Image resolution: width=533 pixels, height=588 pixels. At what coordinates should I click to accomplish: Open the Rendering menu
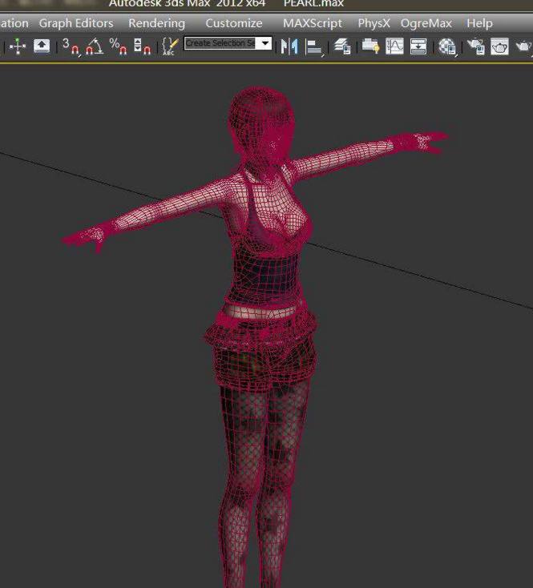(156, 23)
